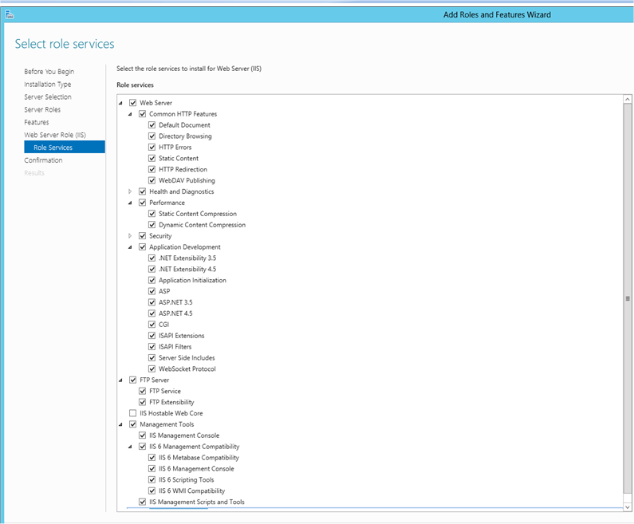This screenshot has width=634, height=524.
Task: Uncheck the FTP Server checkbox
Action: tap(132, 380)
